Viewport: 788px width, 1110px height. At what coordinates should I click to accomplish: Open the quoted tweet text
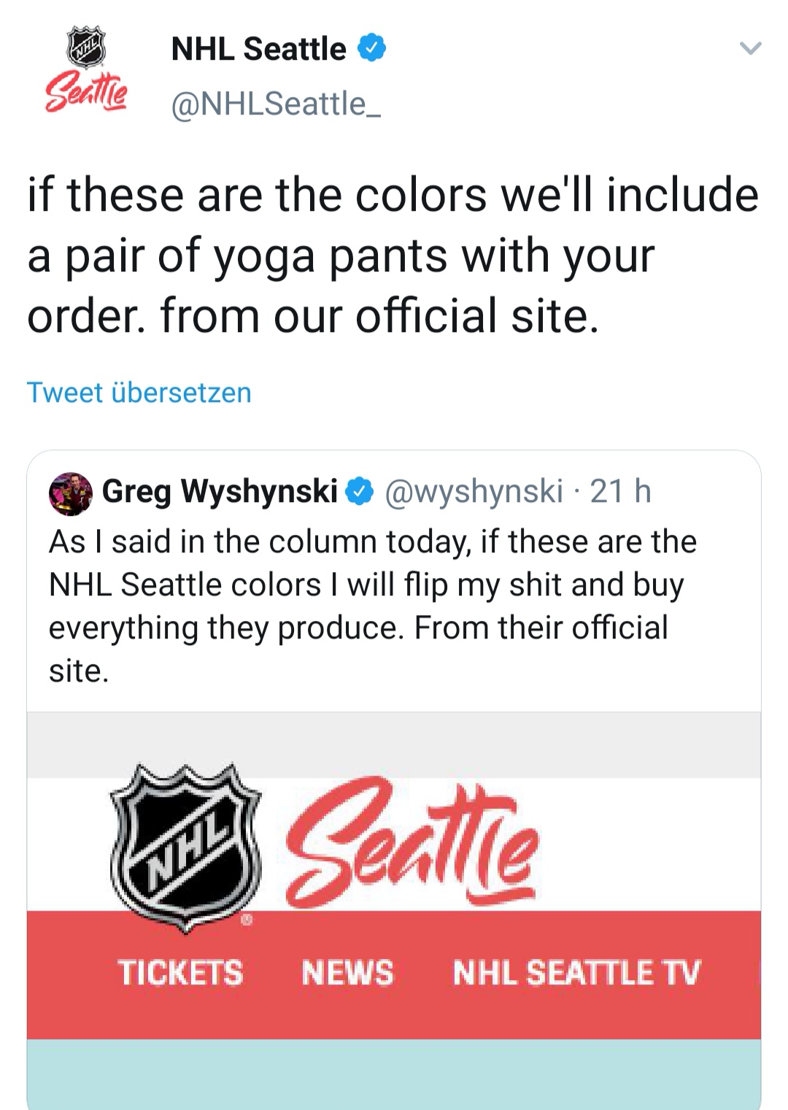tap(372, 606)
